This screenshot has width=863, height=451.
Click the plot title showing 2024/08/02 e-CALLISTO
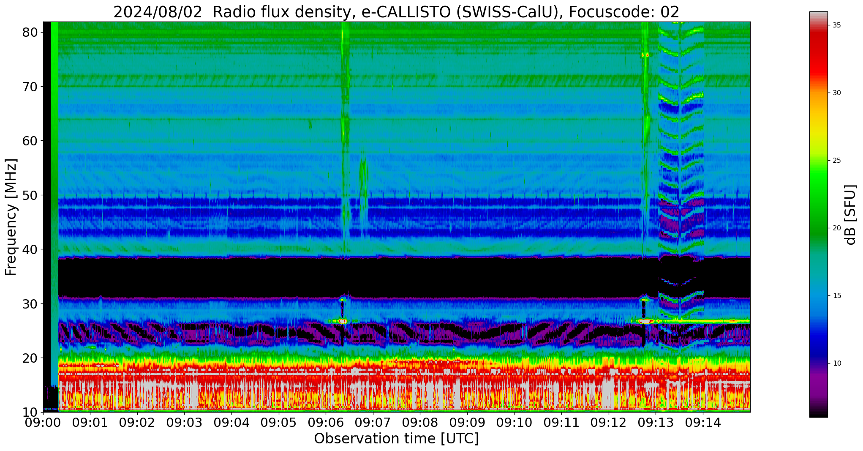click(x=396, y=12)
